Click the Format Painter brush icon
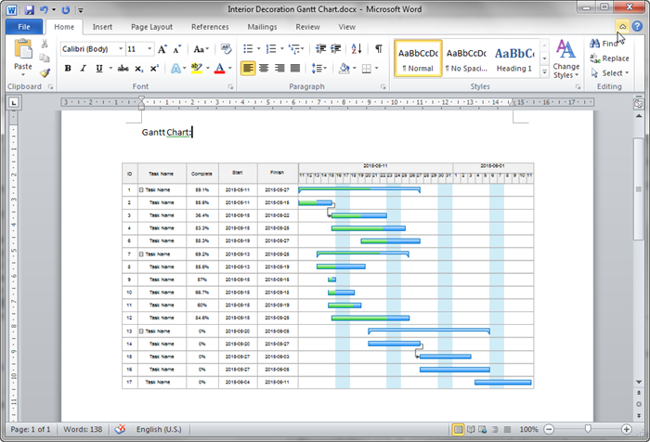 pyautogui.click(x=45, y=72)
